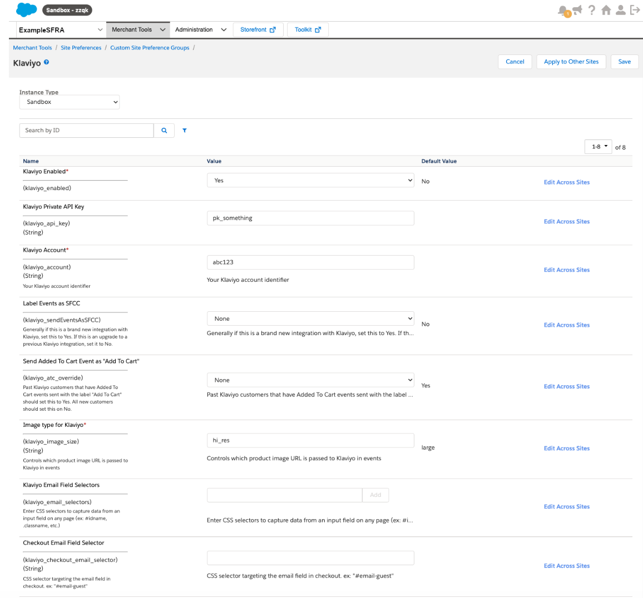Go to home using house icon
The width and height of the screenshot is (643, 598).
pos(606,10)
